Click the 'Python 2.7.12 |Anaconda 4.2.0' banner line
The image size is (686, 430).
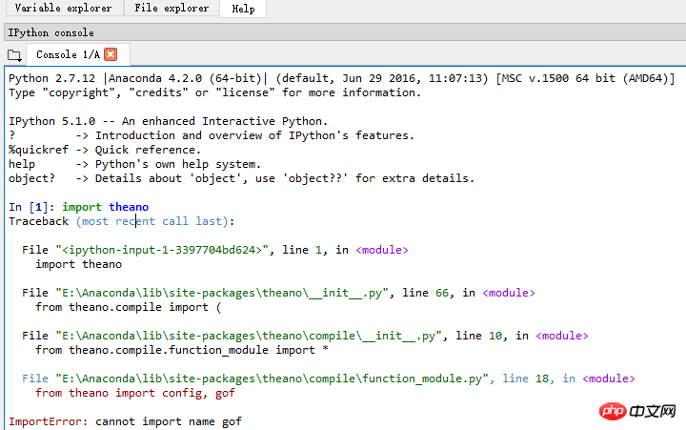342,78
